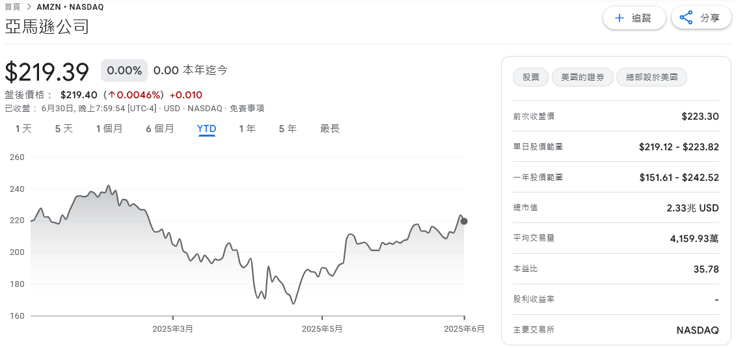Screen dimensions: 736x348
Task: Click the NASDAQ exchange value in table
Action: click(698, 330)
